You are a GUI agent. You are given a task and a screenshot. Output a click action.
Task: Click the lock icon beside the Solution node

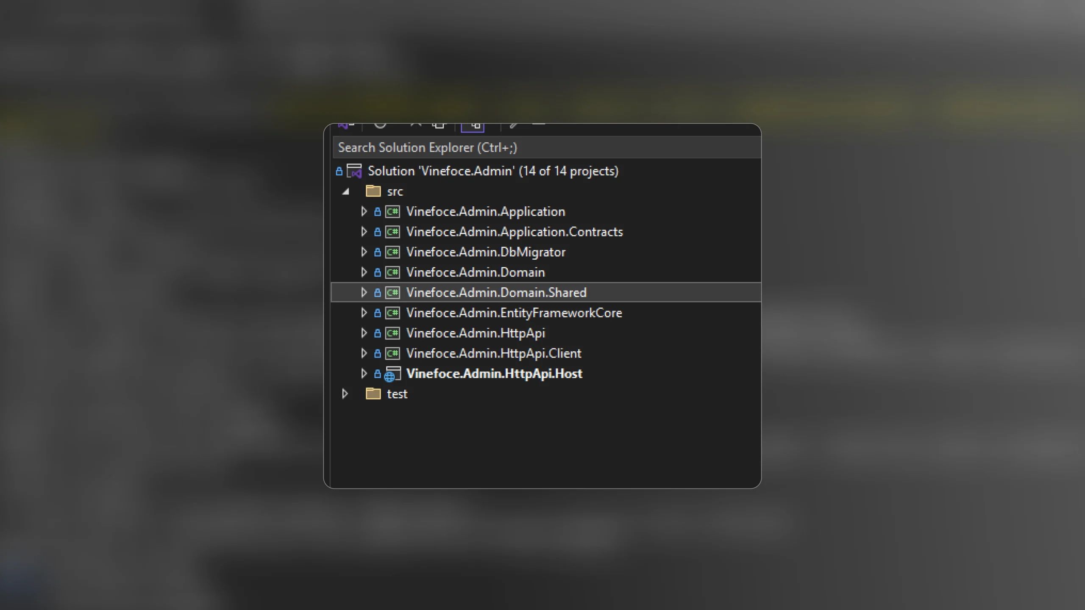pyautogui.click(x=339, y=171)
